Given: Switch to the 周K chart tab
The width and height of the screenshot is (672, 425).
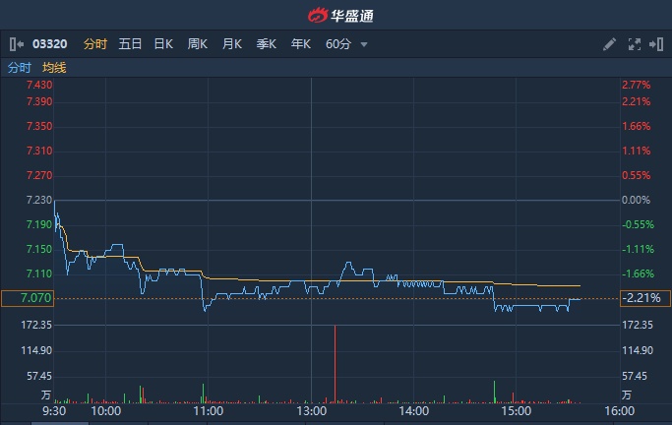Looking at the screenshot, I should pyautogui.click(x=197, y=44).
